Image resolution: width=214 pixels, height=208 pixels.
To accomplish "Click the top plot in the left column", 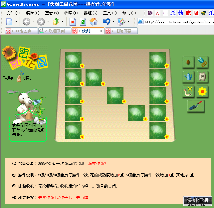I will coord(73,60).
